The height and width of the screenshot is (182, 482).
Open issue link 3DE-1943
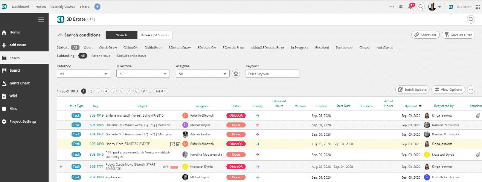pyautogui.click(x=96, y=125)
